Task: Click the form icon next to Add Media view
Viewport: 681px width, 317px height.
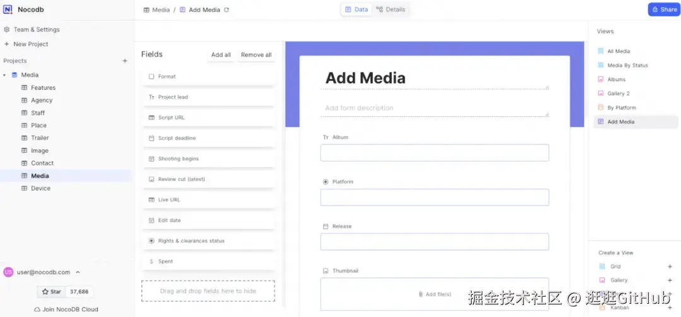Action: pyautogui.click(x=601, y=121)
